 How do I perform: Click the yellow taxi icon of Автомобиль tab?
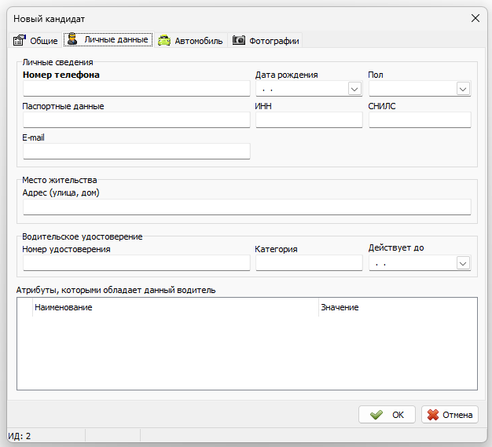(x=164, y=41)
